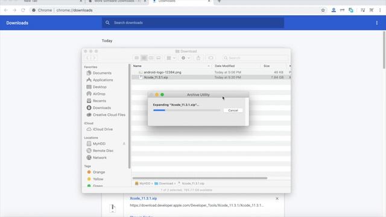Open Recents in Finder sidebar

tap(99, 101)
